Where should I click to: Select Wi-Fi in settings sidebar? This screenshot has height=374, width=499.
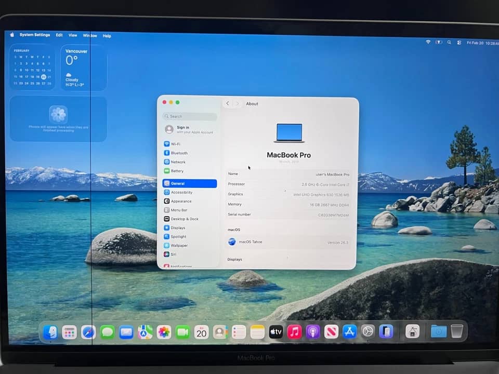[190, 144]
